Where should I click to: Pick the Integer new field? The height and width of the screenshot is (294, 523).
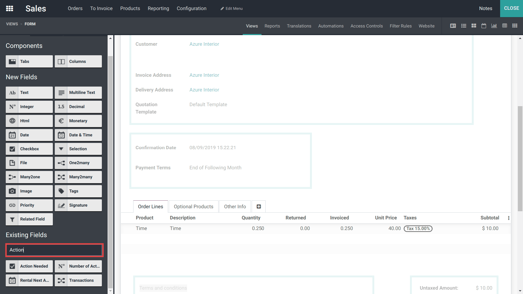pyautogui.click(x=29, y=107)
